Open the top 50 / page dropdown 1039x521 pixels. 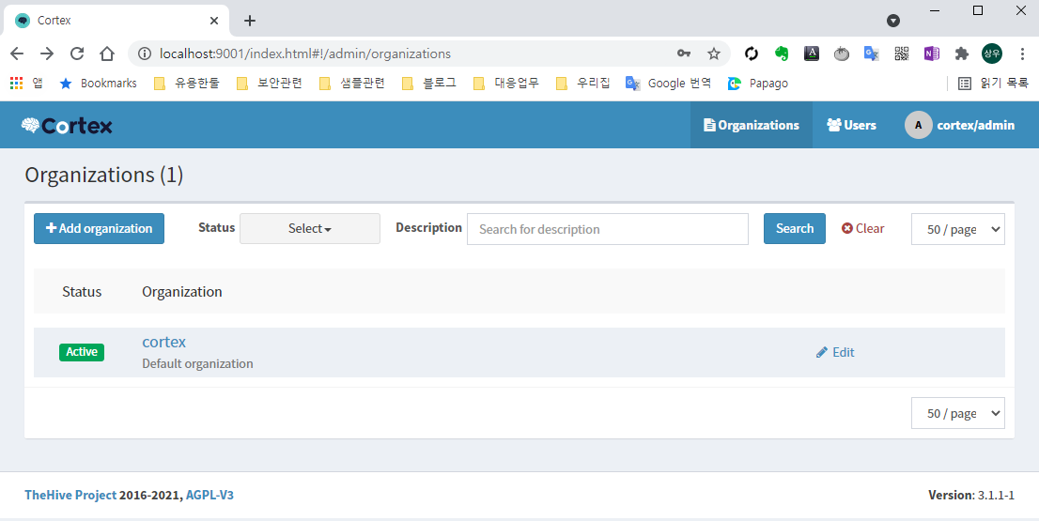pyautogui.click(x=957, y=229)
